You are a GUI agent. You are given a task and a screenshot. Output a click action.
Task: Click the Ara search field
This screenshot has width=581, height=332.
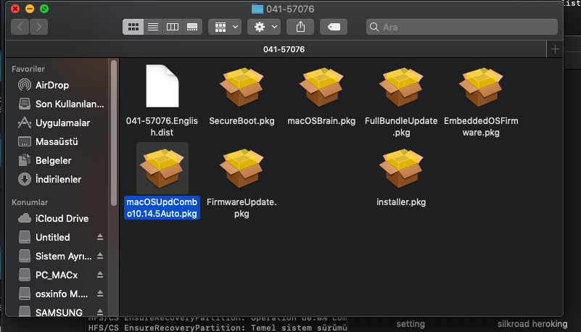(x=464, y=27)
